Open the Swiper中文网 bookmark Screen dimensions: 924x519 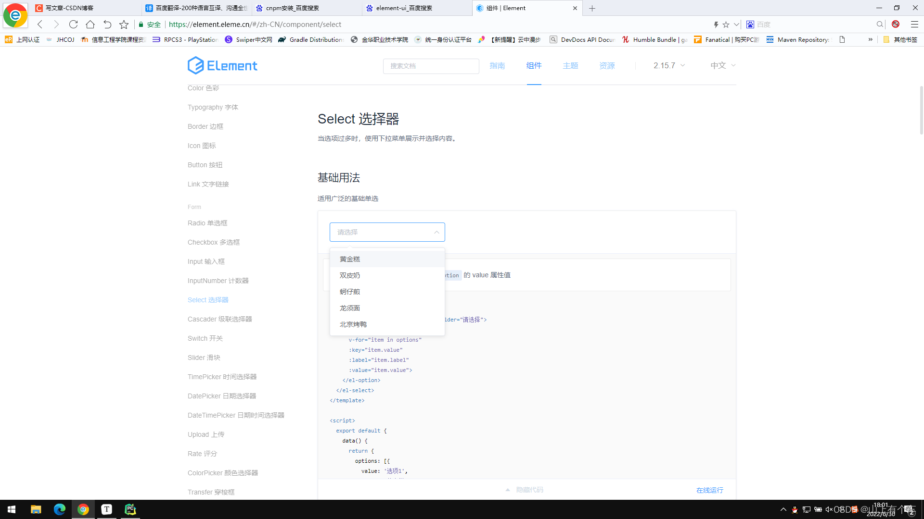tap(248, 40)
